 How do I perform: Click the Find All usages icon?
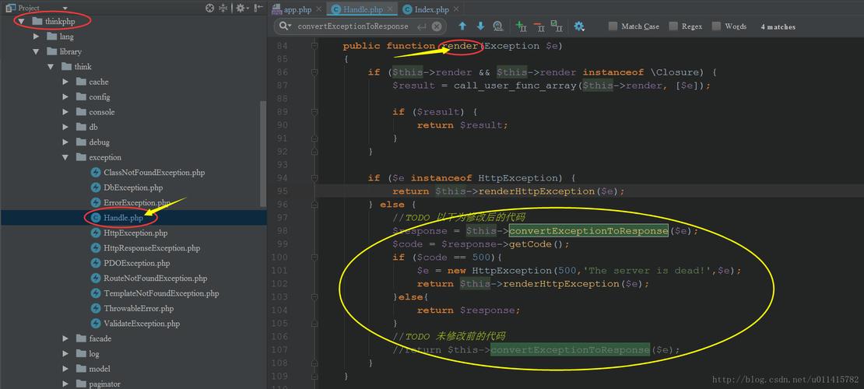(x=497, y=26)
